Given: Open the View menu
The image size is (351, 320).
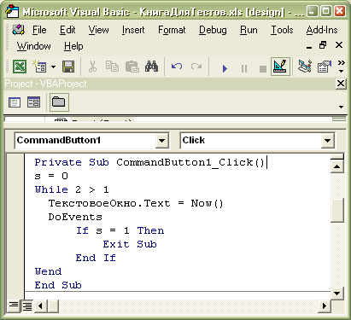Looking at the screenshot, I should 98,30.
